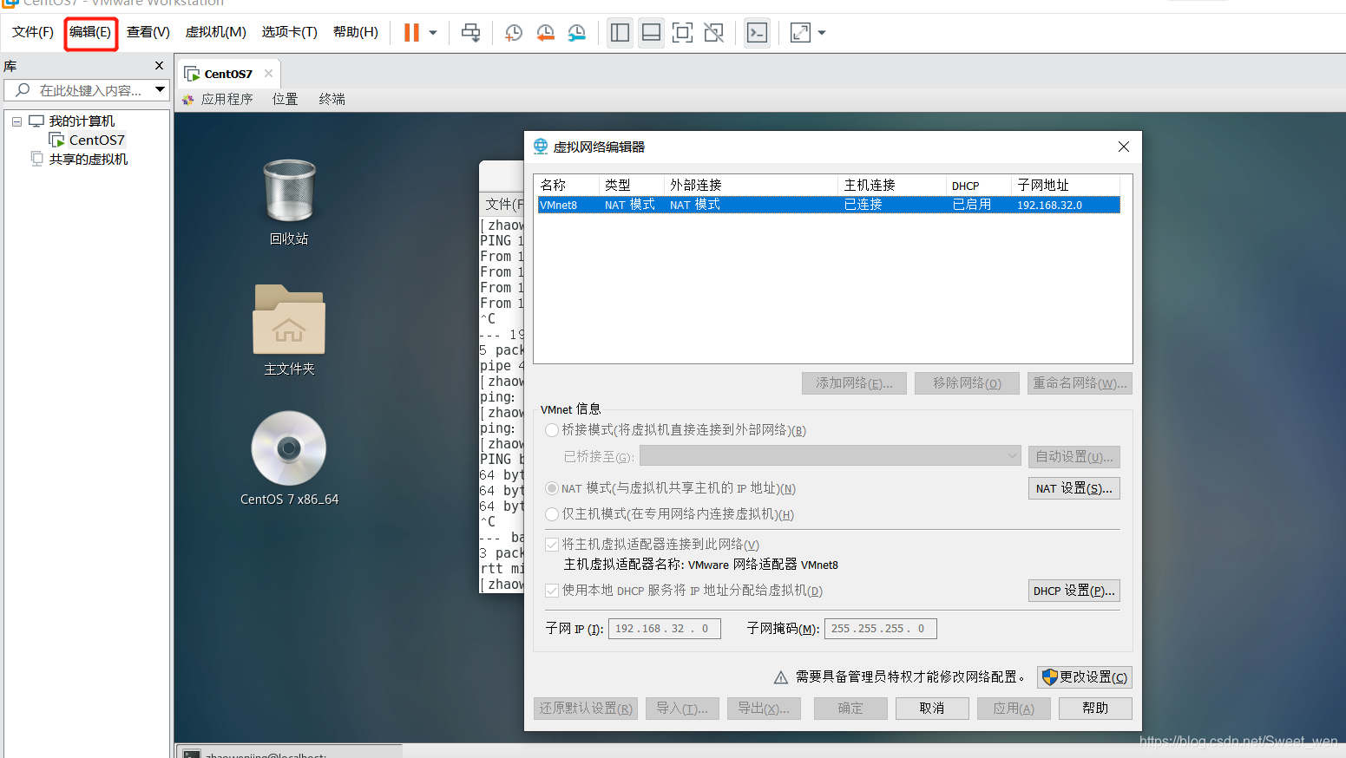Open the power options dropdown arrow

433,33
